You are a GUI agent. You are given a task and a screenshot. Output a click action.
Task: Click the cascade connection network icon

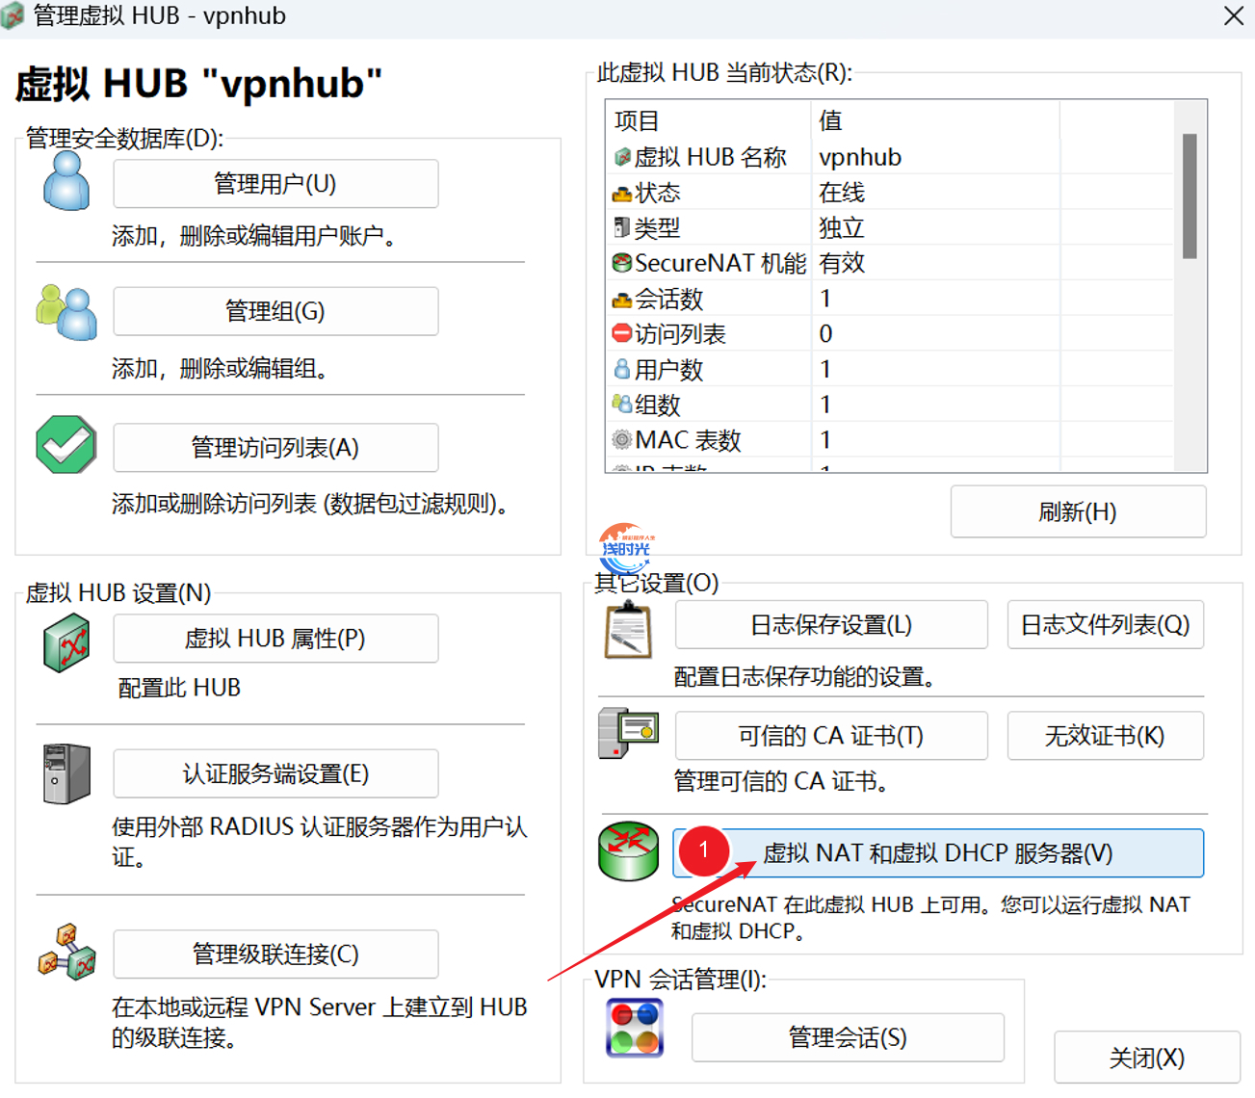pos(66,953)
